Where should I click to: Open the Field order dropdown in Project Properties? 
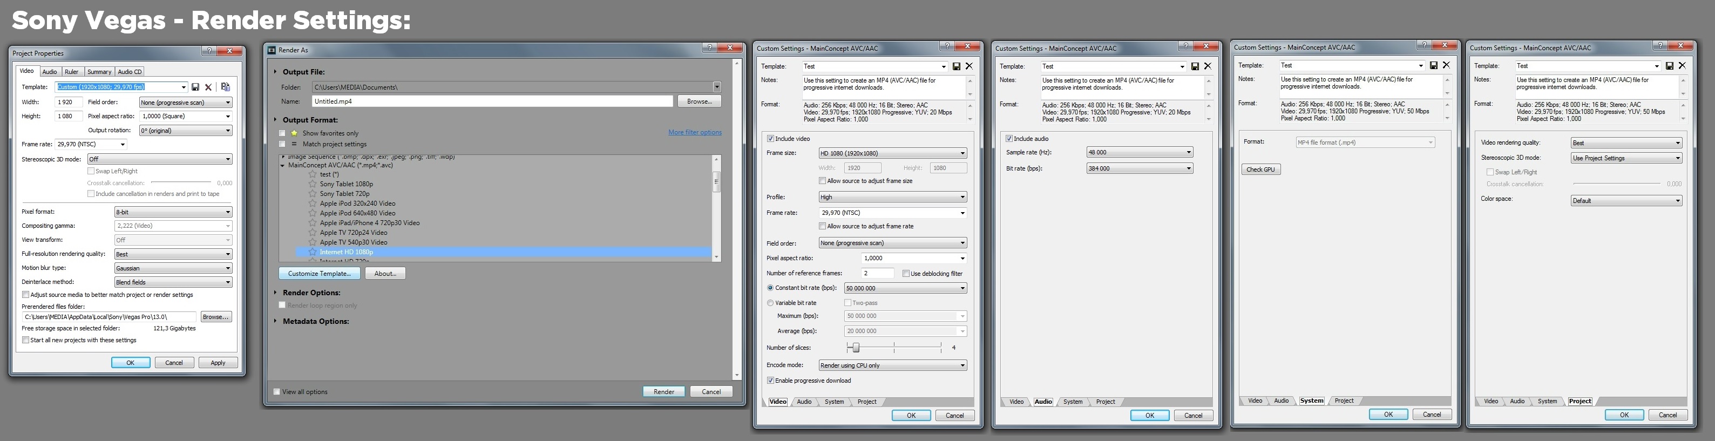[185, 102]
